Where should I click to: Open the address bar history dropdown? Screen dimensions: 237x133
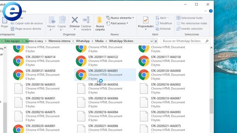[151, 41]
